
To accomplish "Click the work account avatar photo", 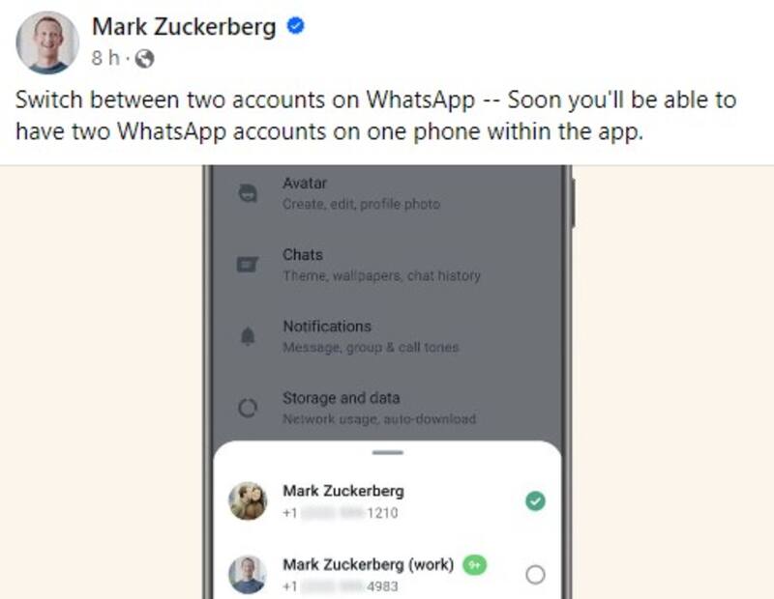I will [248, 575].
